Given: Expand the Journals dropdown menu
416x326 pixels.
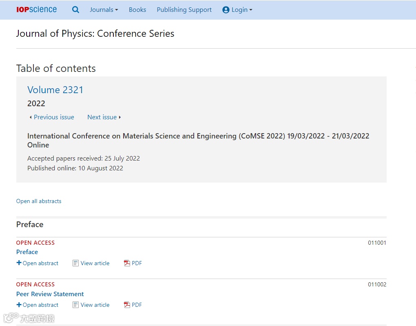Looking at the screenshot, I should (x=104, y=10).
